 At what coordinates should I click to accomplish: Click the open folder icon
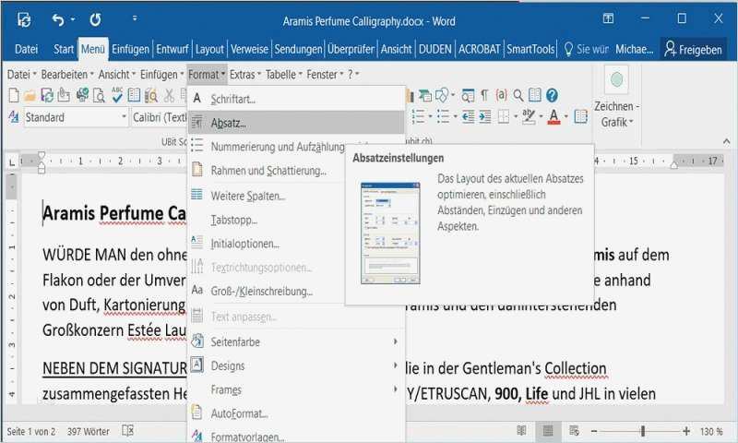pyautogui.click(x=30, y=96)
